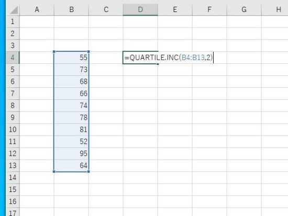Click top-left handle of blue range border
Image resolution: width=288 pixels, height=216 pixels.
(54, 52)
